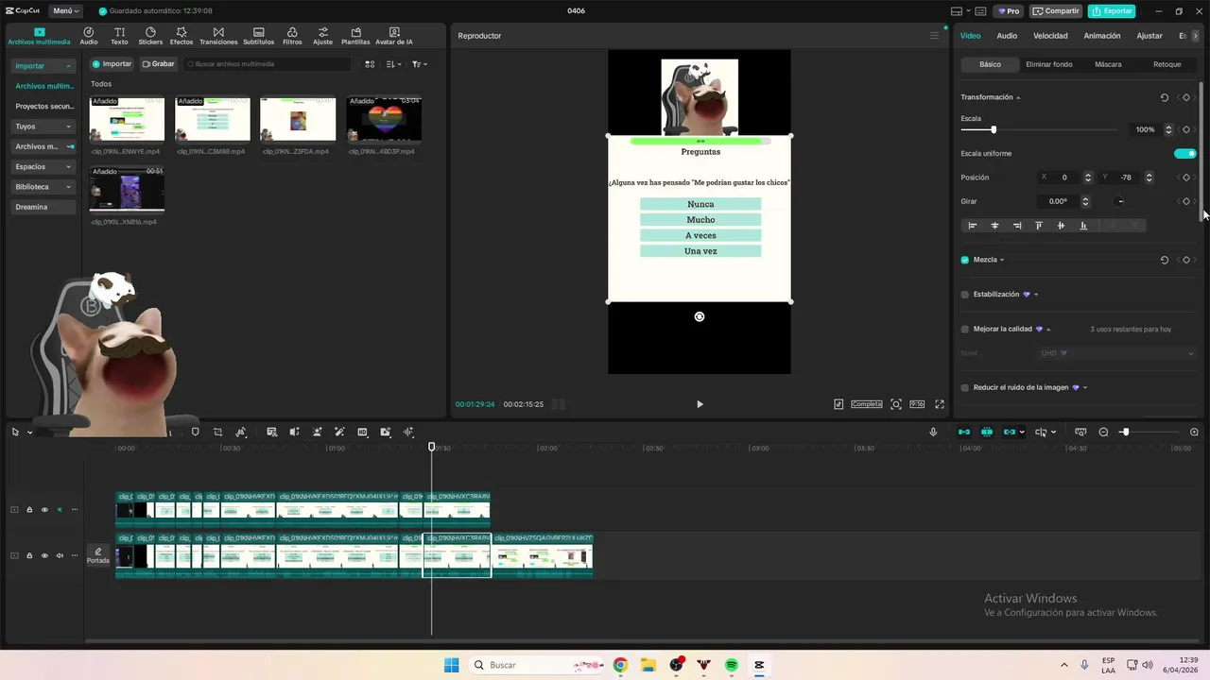Viewport: 1210px width, 680px height.
Task: Open the Ajustar properties tab
Action: 1149,36
